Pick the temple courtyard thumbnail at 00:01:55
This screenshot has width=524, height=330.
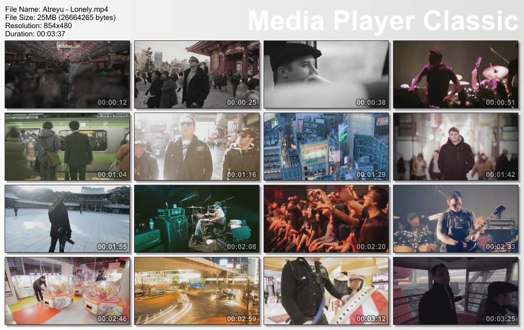(x=68, y=219)
